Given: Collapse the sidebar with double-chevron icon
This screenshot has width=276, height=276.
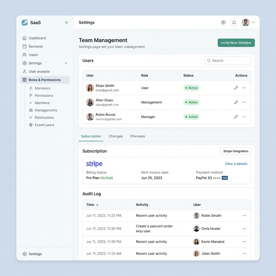Looking at the screenshot, I should 66,23.
